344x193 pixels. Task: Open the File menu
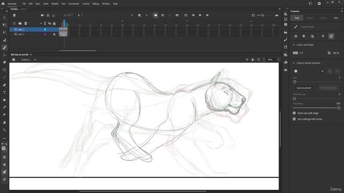click(24, 4)
